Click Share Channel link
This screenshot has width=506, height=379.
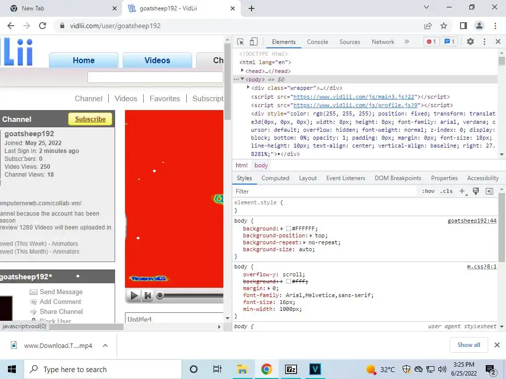click(61, 312)
